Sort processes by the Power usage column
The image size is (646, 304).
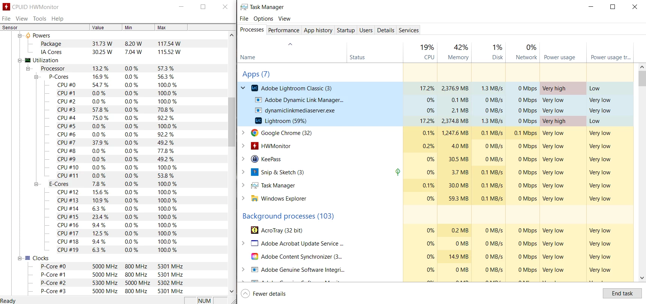[563, 52]
